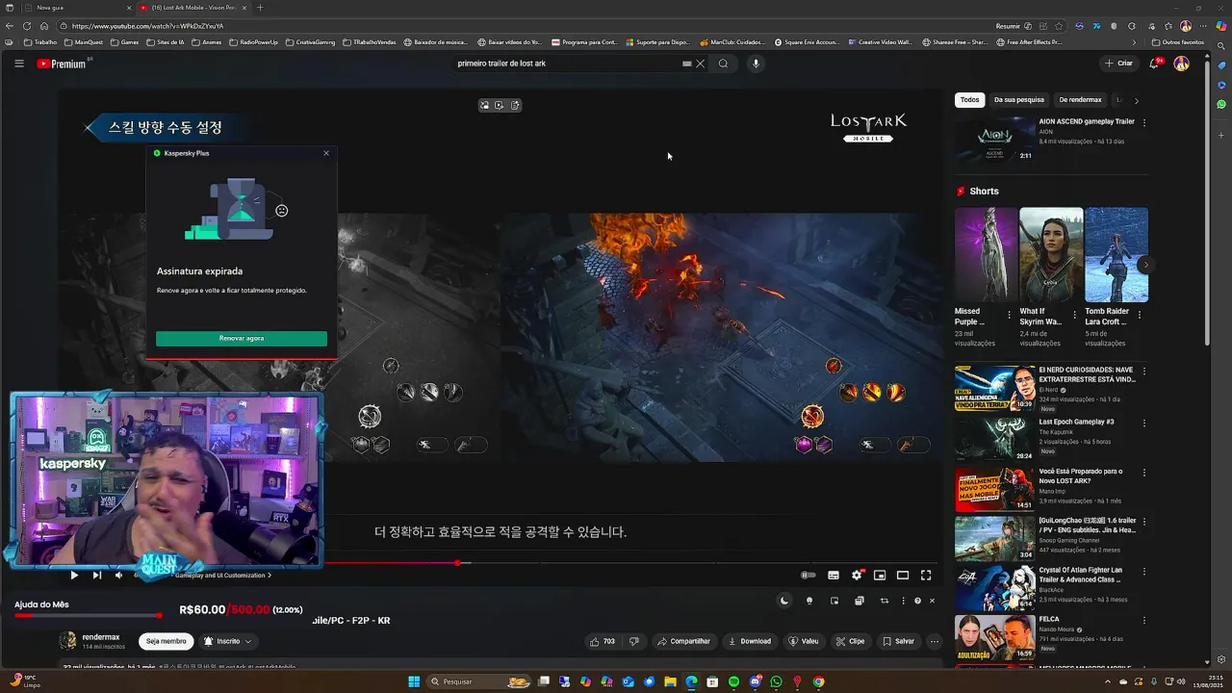Toggle the autoplay switch in player
1232x693 pixels.
coord(808,576)
